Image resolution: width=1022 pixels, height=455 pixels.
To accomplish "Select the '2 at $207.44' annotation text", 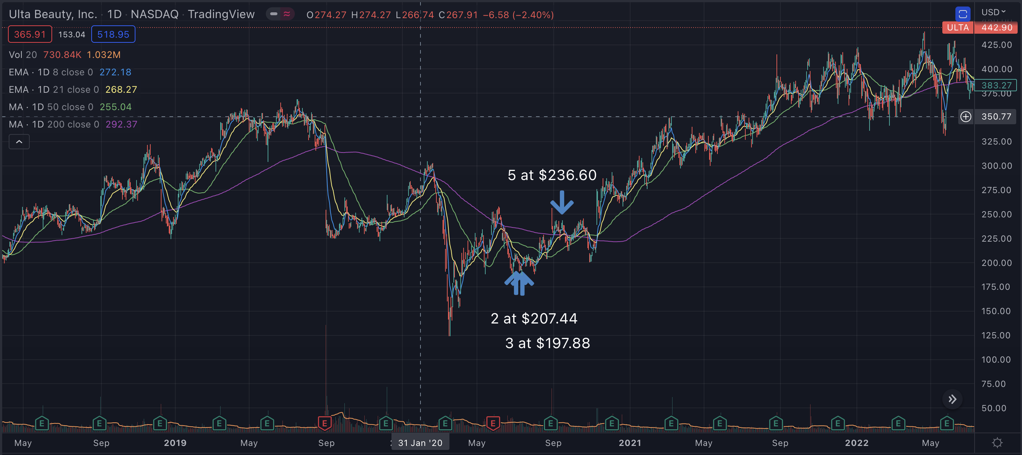I will tap(534, 318).
